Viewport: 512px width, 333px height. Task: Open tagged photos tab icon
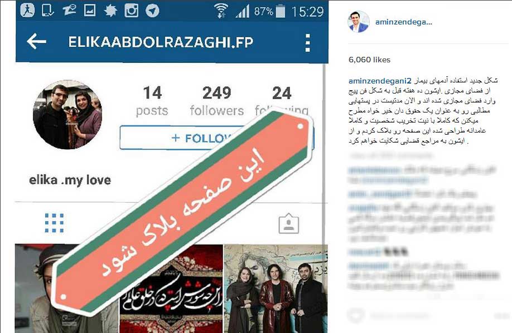(x=289, y=224)
